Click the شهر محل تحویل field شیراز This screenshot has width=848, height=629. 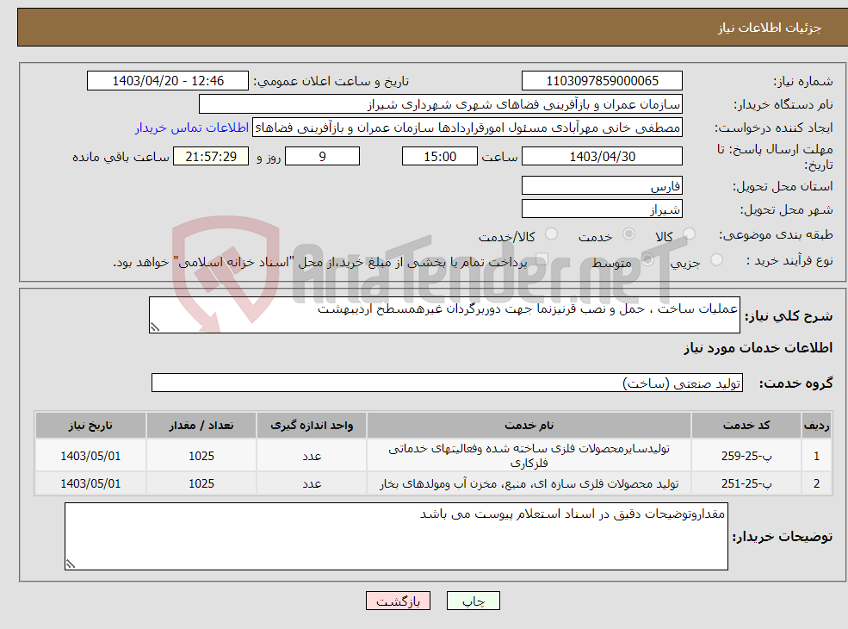602,209
